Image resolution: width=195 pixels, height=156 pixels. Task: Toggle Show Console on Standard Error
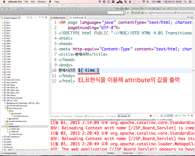(172, 116)
